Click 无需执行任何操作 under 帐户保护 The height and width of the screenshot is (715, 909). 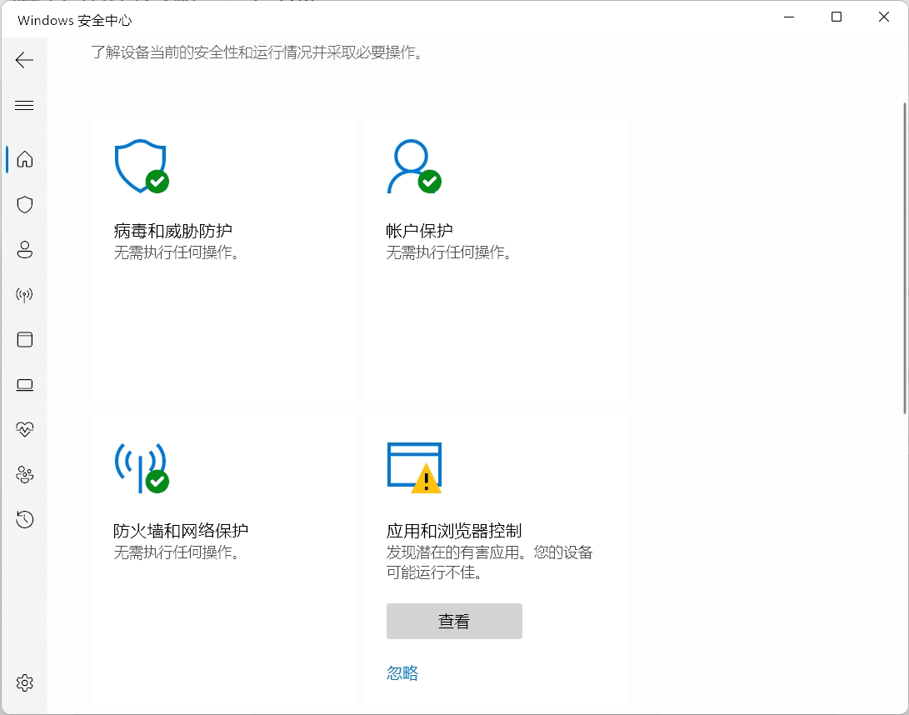449,252
